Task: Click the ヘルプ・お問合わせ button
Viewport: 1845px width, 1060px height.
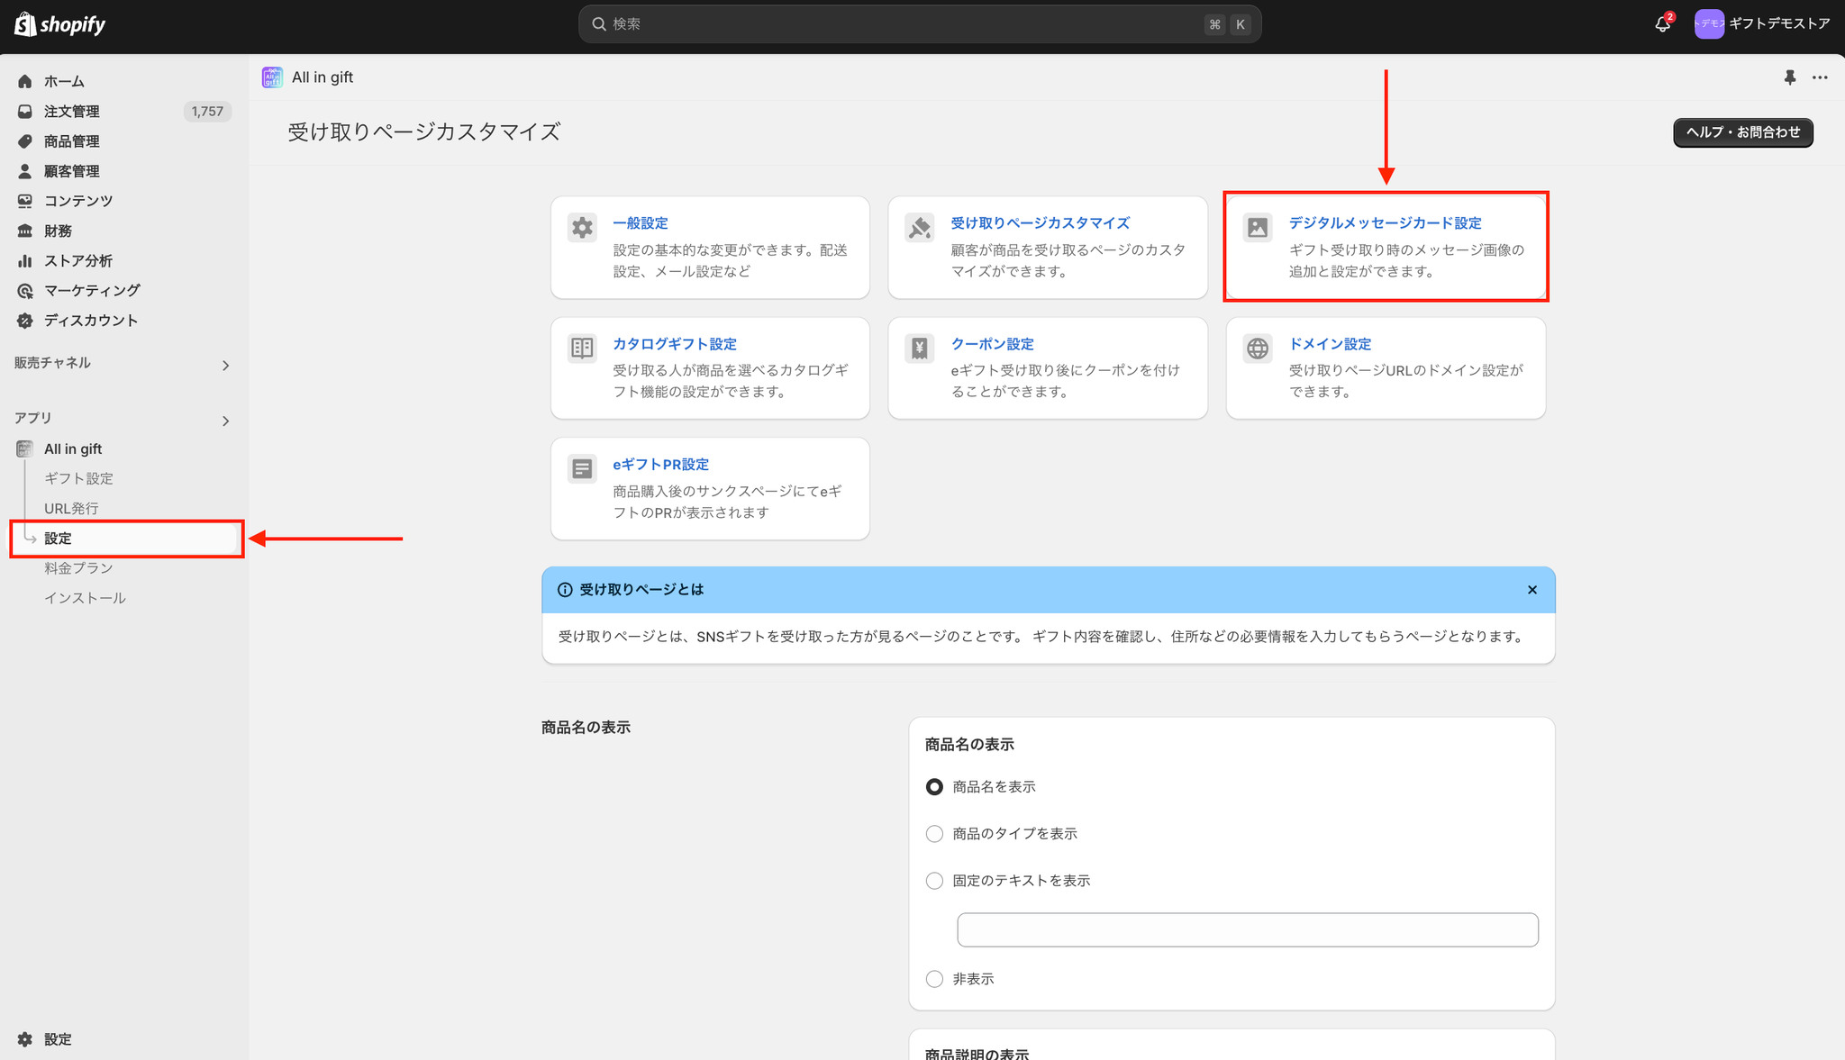Action: point(1743,132)
